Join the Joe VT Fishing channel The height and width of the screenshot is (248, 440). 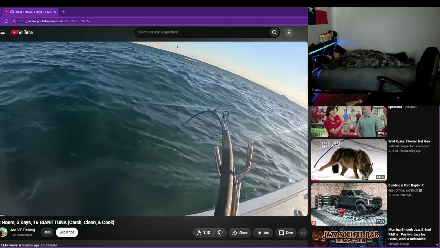coord(47,232)
